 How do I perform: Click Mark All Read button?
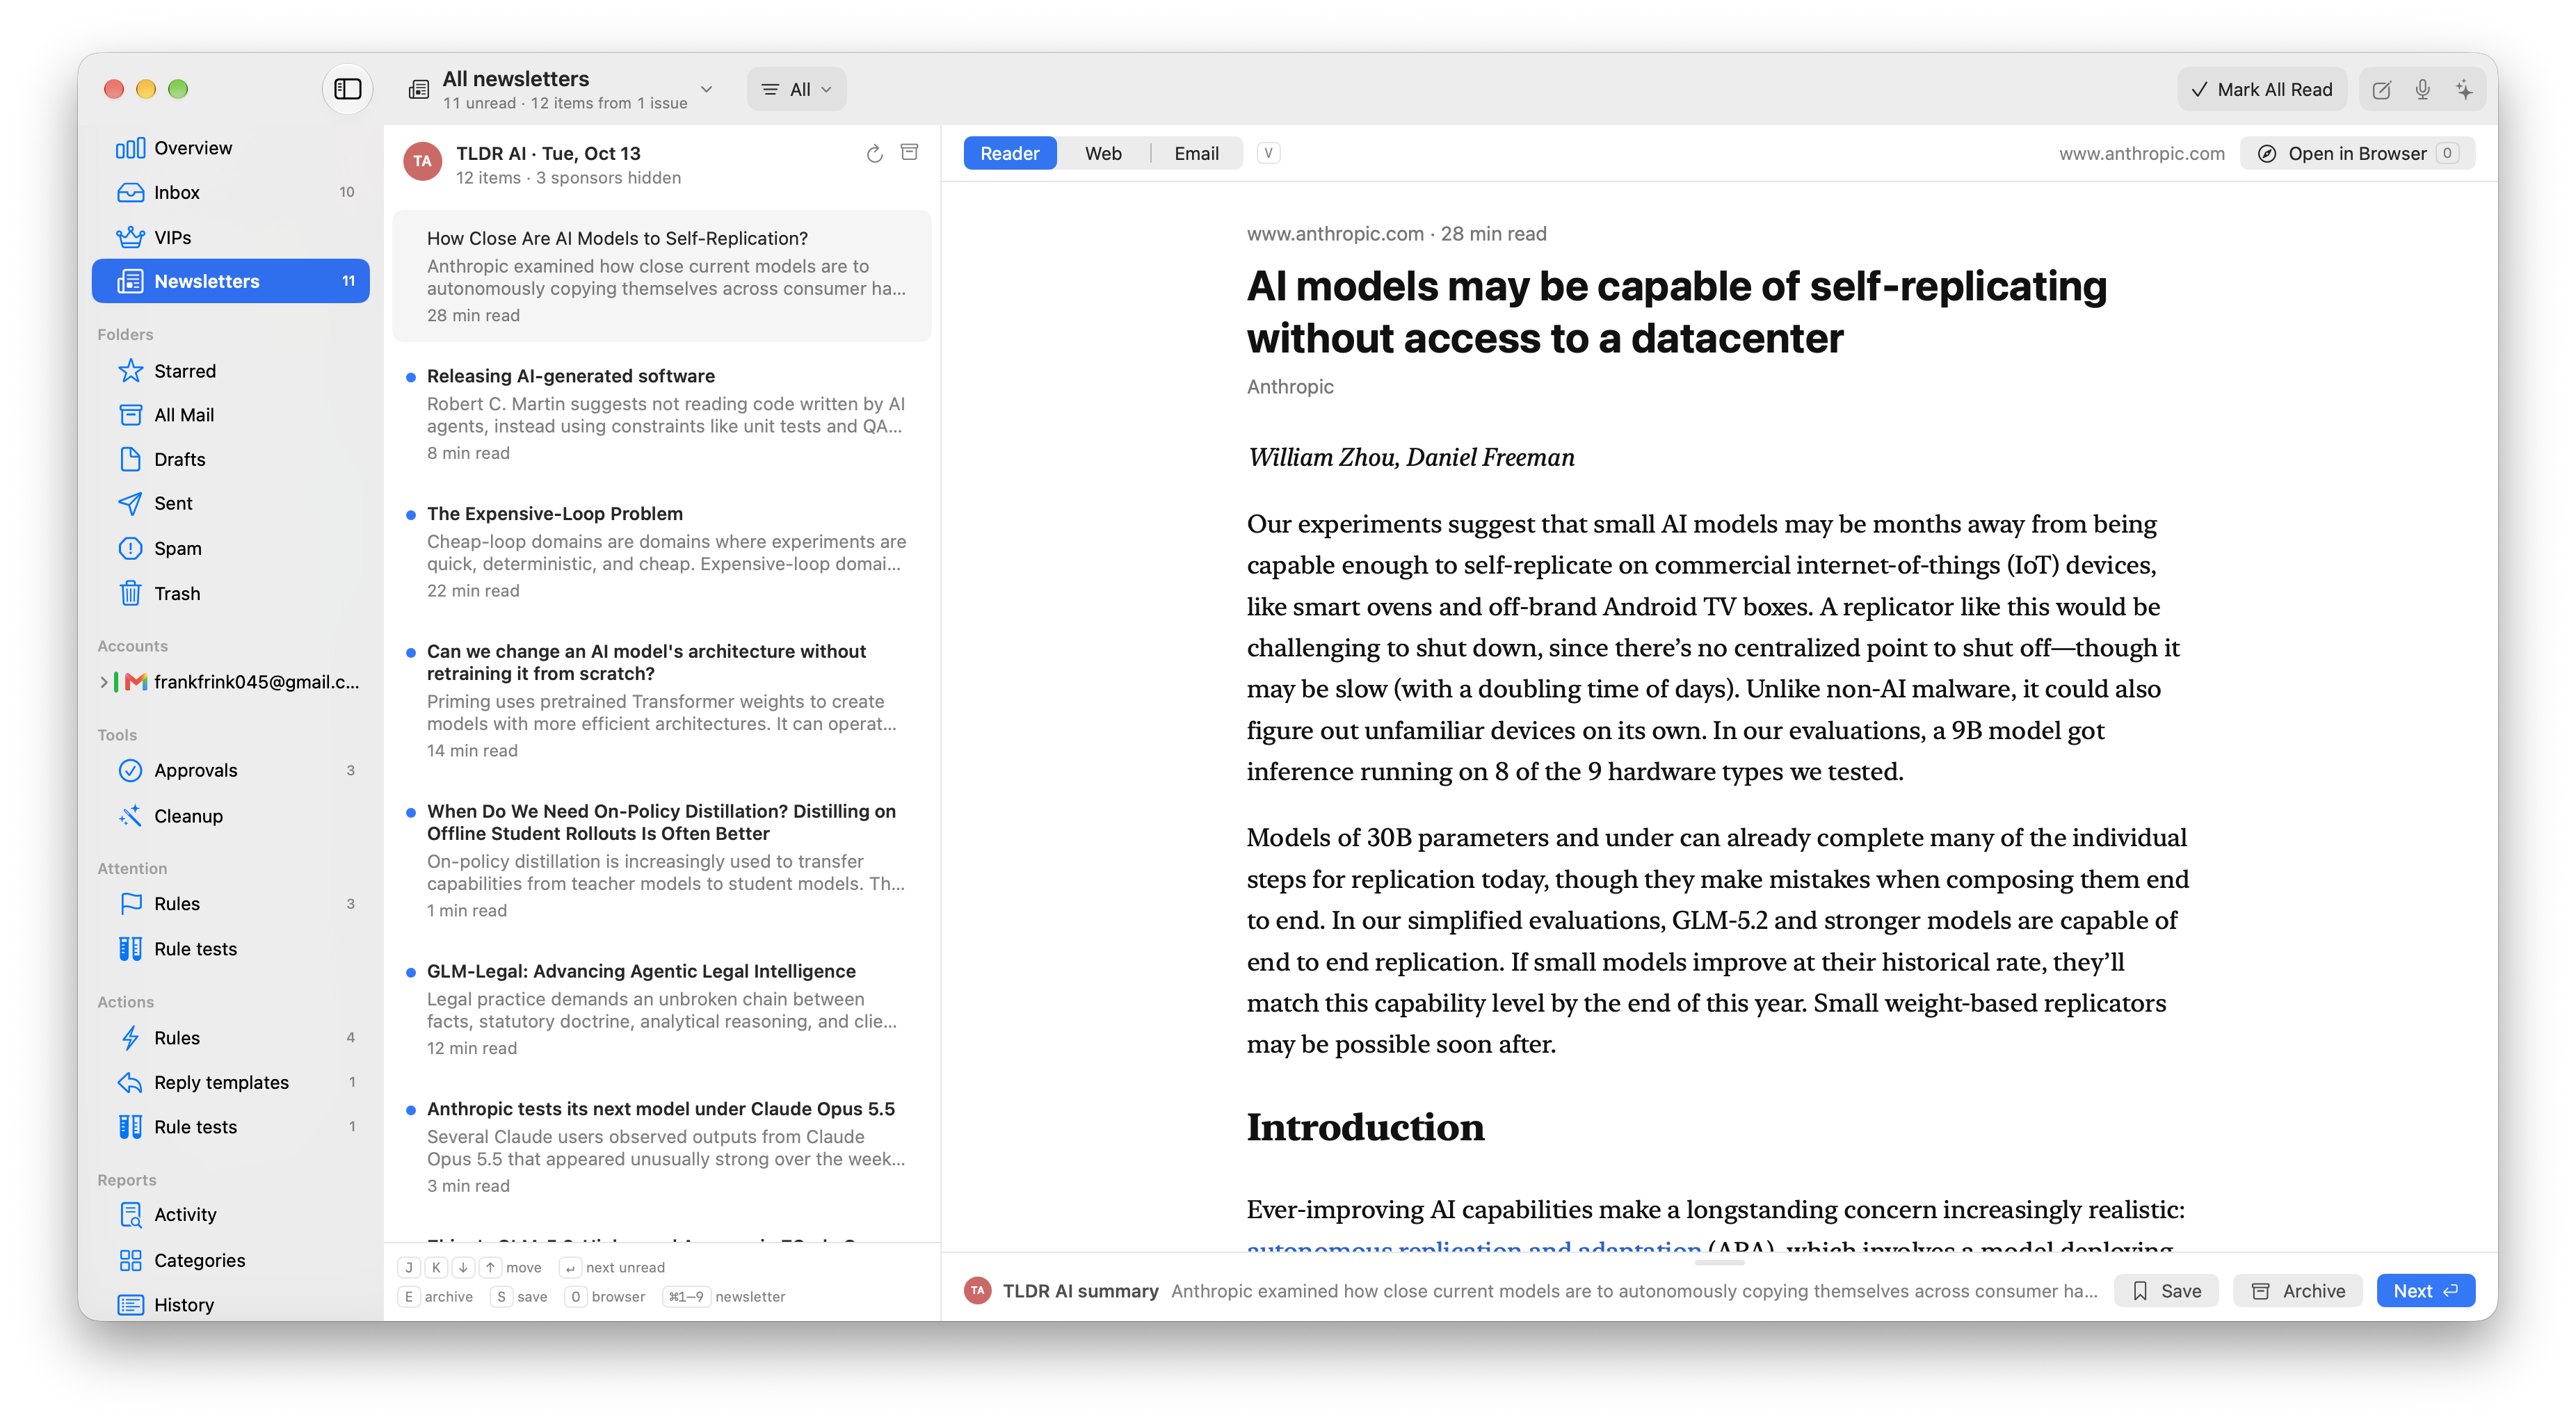pos(2262,89)
